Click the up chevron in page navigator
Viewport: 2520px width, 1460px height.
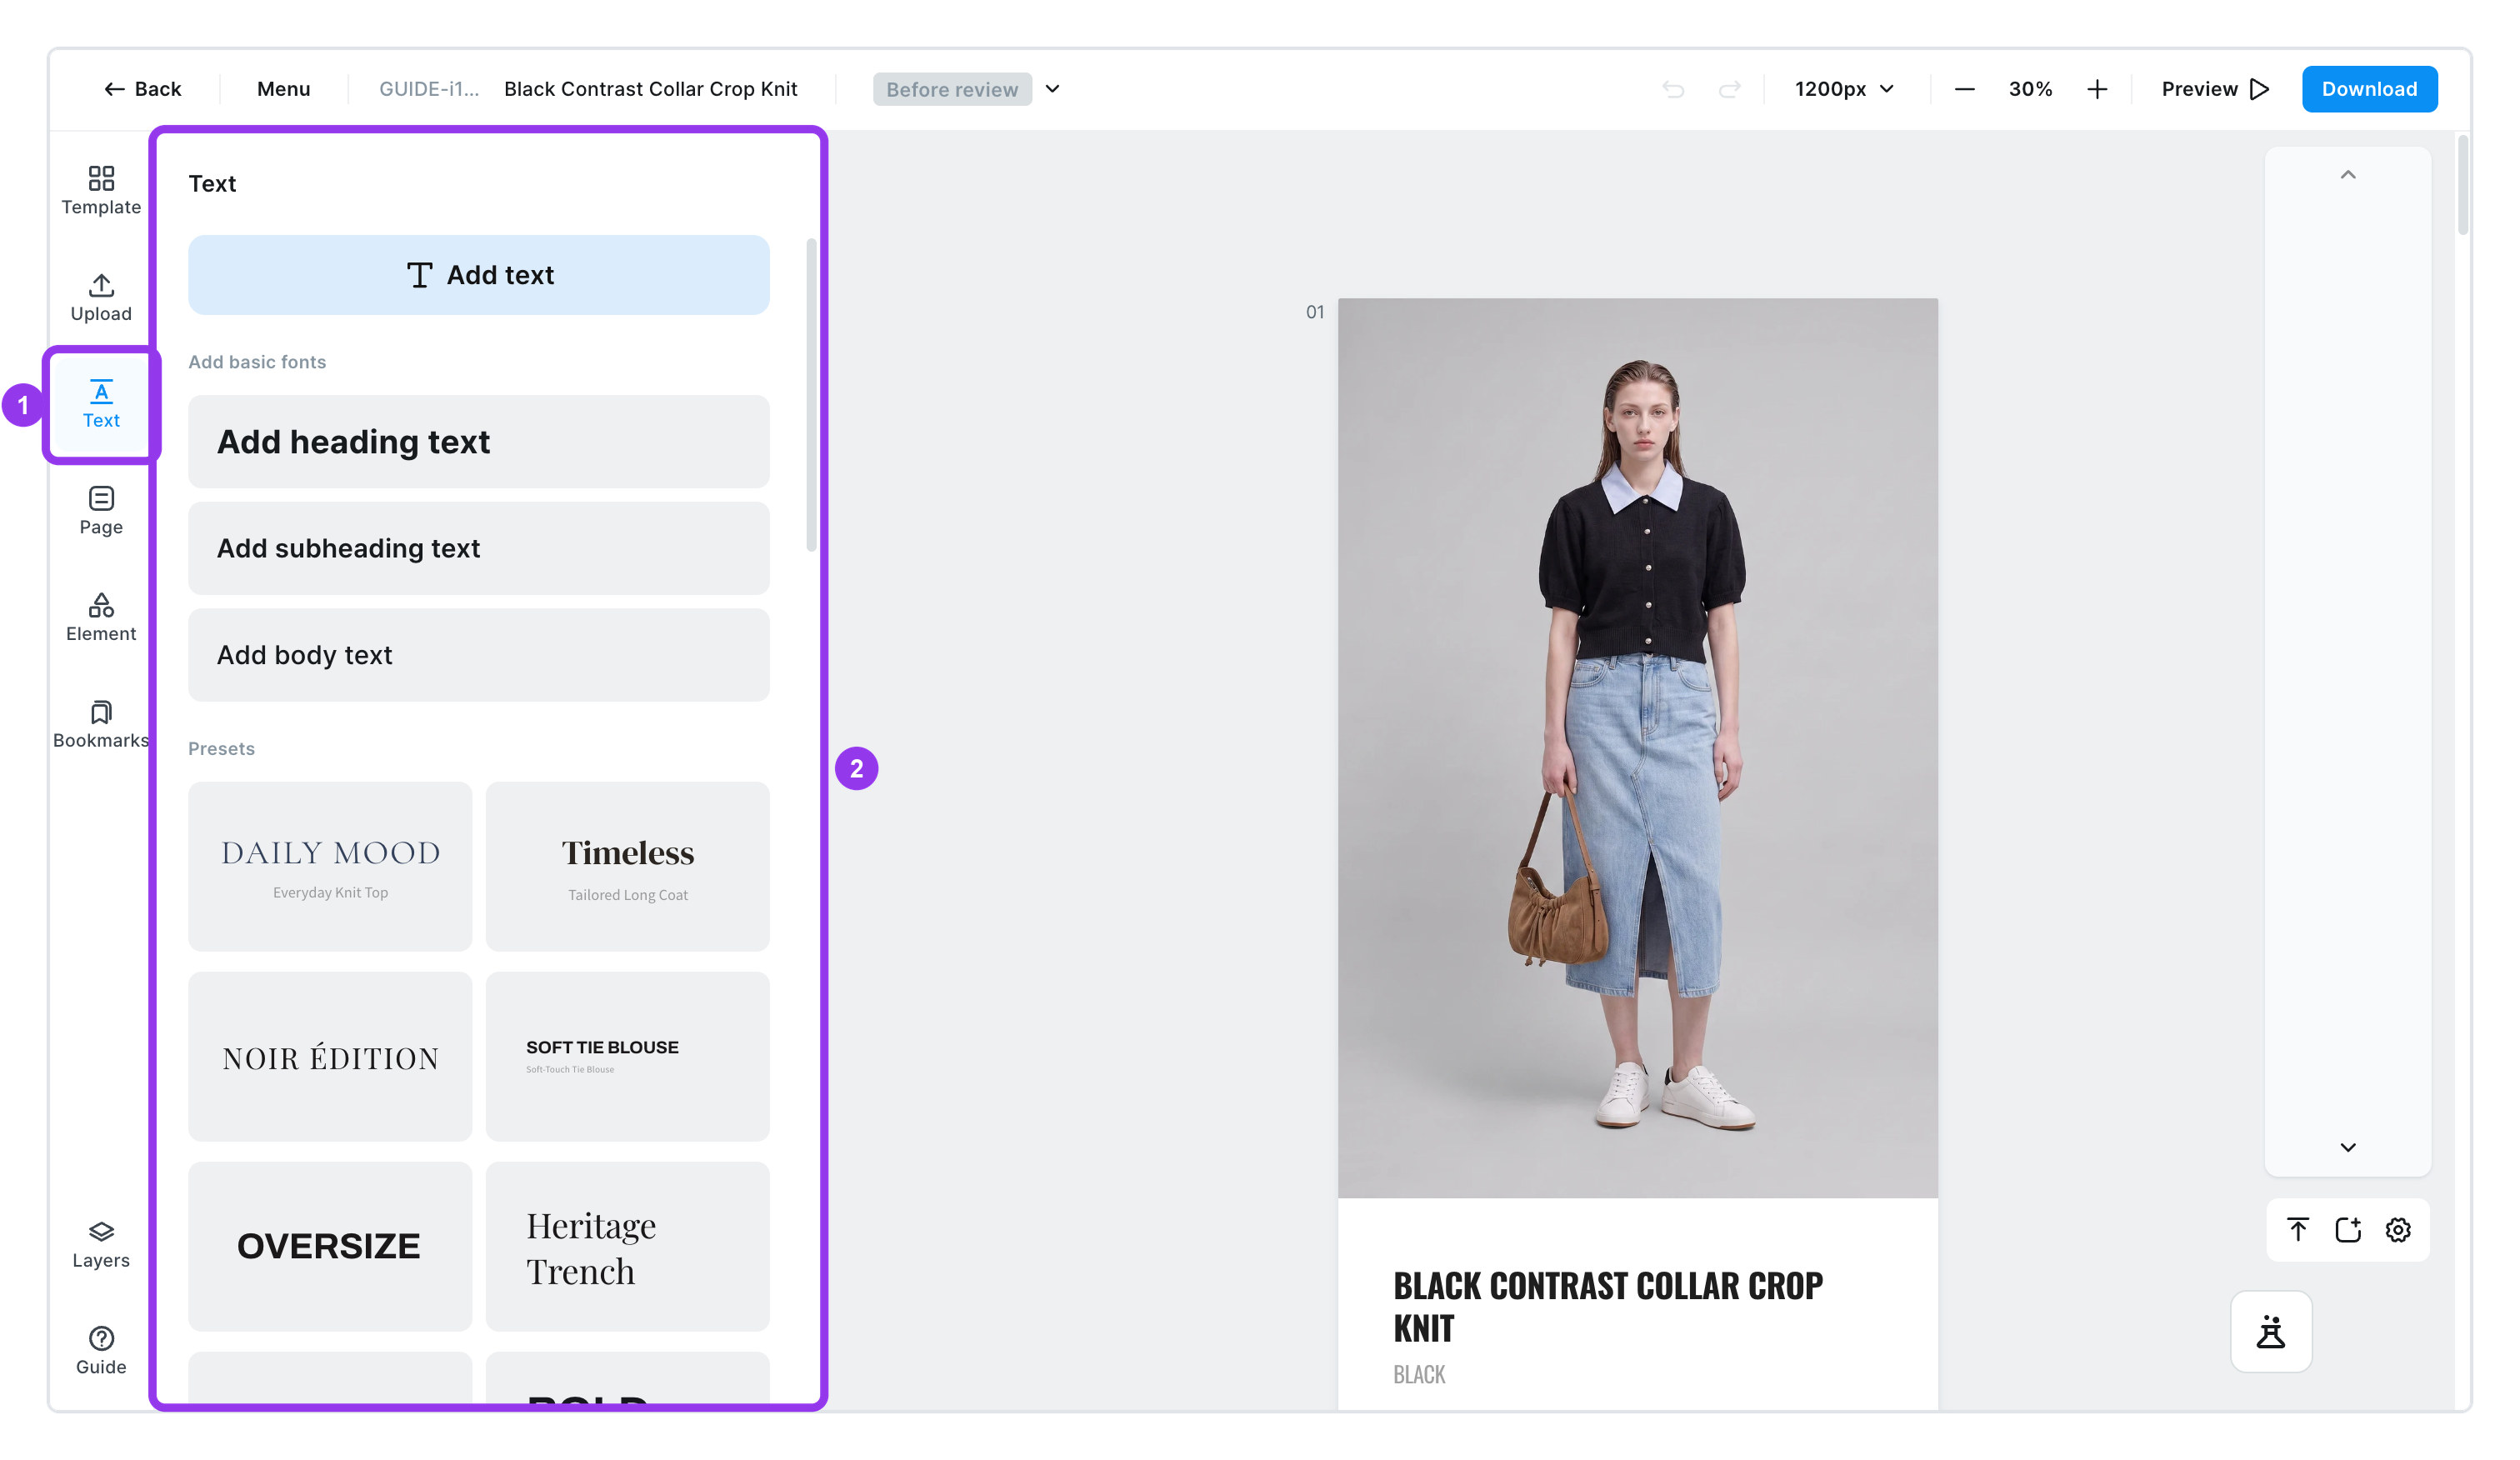[x=2348, y=175]
